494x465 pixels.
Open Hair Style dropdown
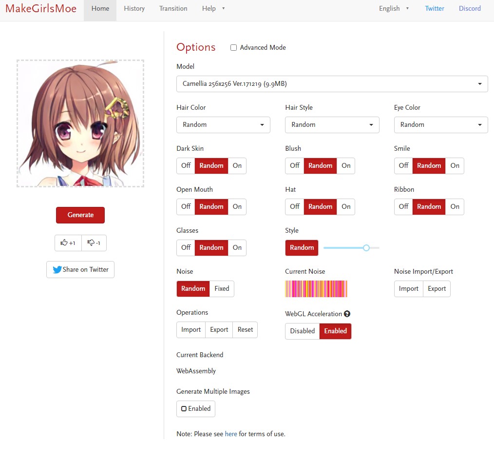(x=332, y=125)
